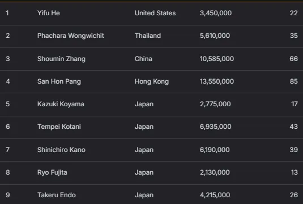Select the 6,935,000 chip count
Image resolution: width=303 pixels, height=204 pixels.
tap(215, 127)
